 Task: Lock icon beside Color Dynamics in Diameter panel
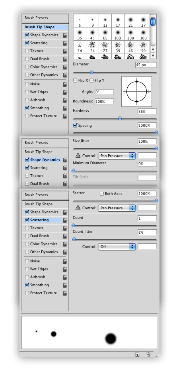pos(65,67)
